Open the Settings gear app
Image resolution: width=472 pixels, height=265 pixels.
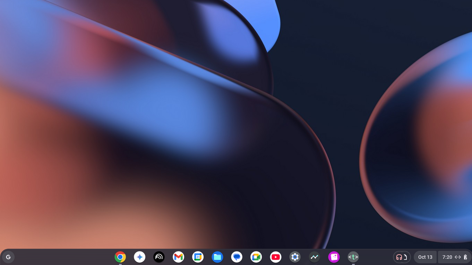(x=295, y=257)
